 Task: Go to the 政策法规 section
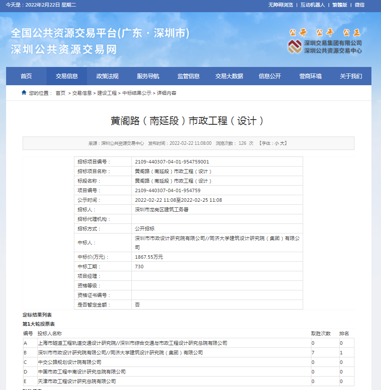point(107,76)
